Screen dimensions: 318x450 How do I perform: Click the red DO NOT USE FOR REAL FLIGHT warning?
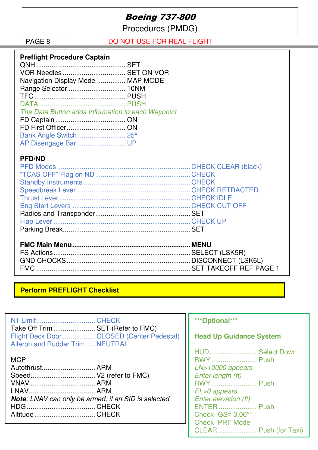pyautogui.click(x=160, y=41)
